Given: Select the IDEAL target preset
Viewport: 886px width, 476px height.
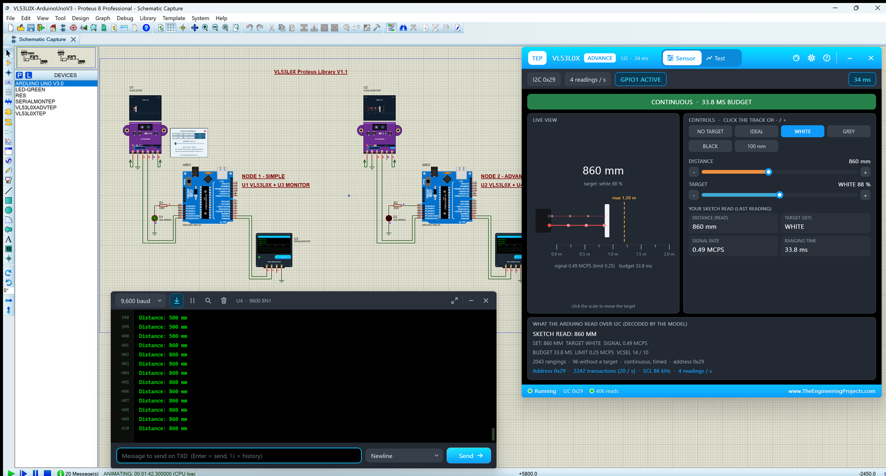Looking at the screenshot, I should pos(757,132).
